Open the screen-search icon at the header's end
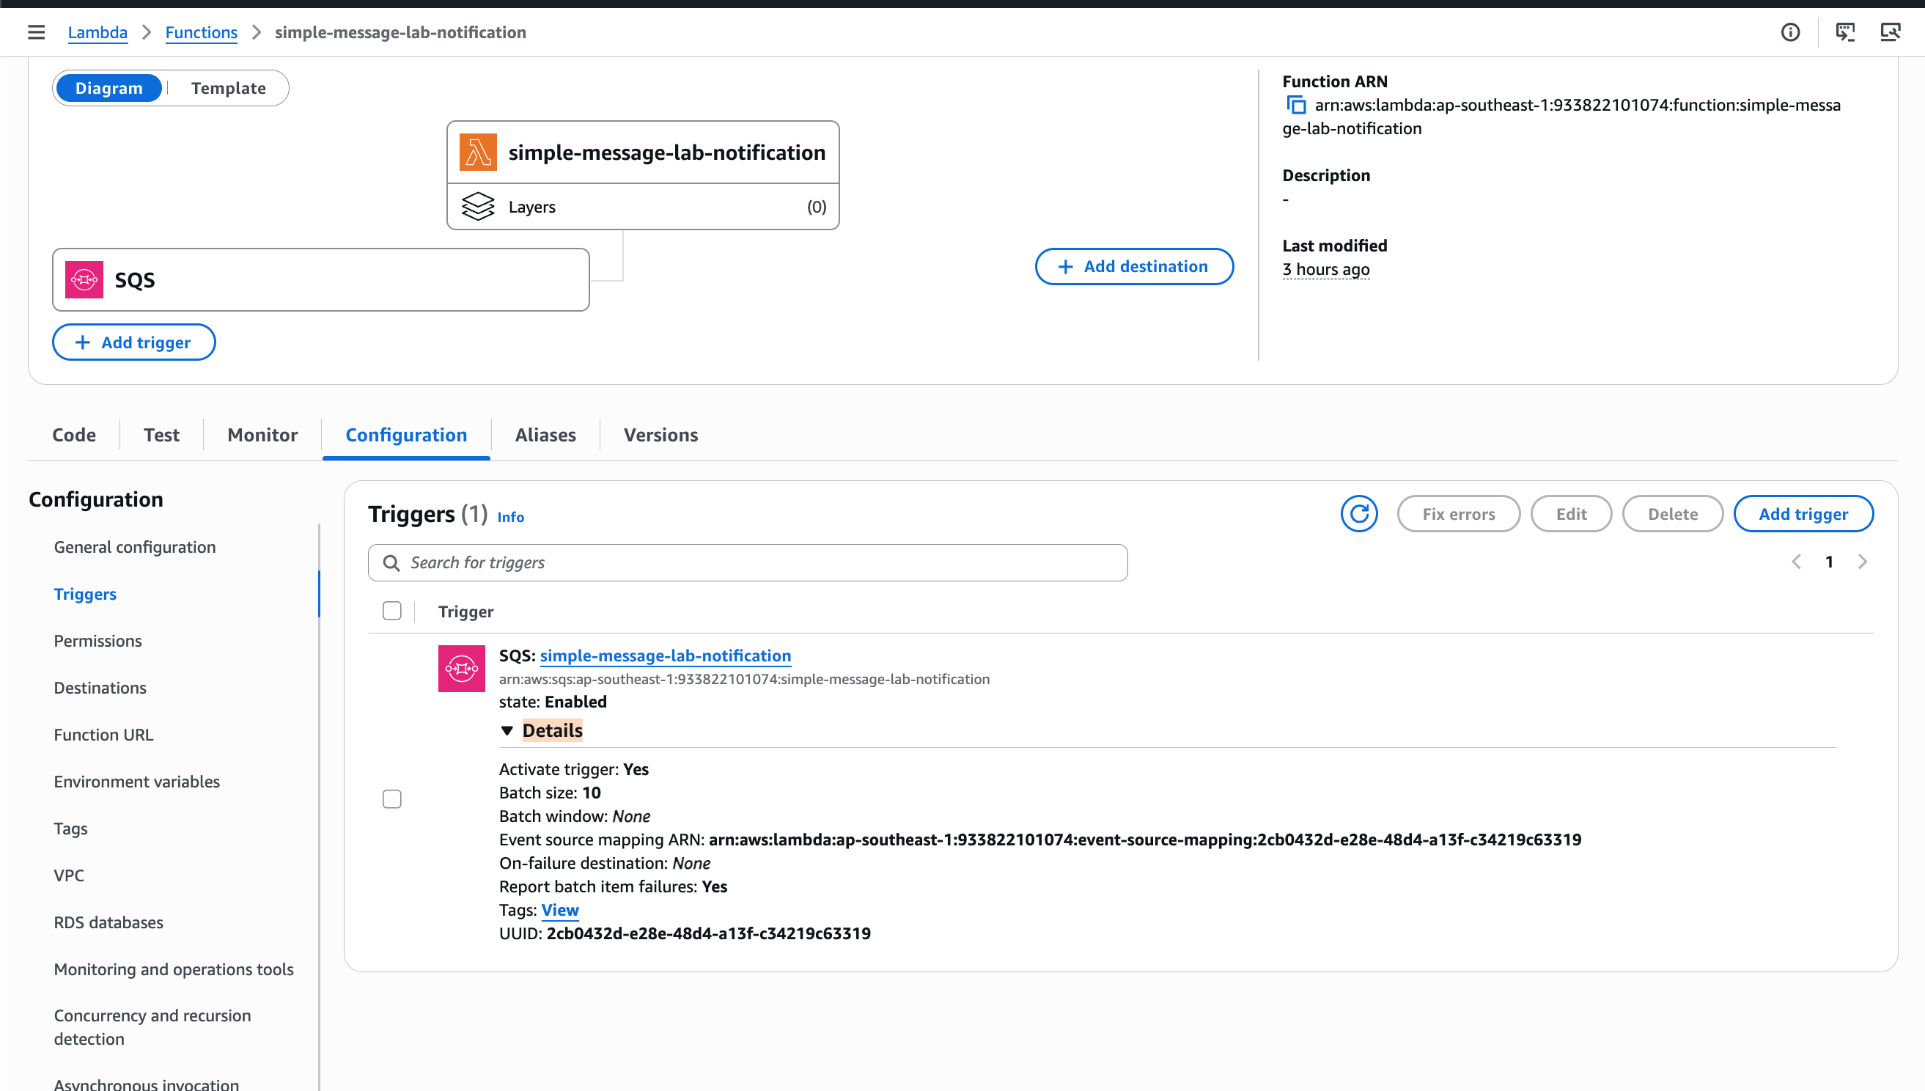1925x1091 pixels. pos(1891,32)
